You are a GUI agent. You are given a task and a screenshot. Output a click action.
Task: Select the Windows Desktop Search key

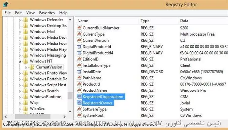tap(48, 26)
